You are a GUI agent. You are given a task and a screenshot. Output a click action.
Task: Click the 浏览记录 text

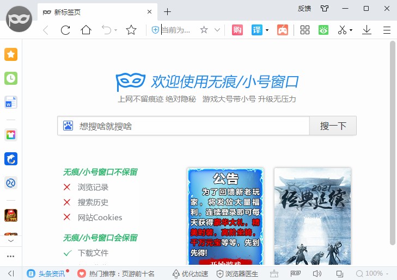point(93,187)
